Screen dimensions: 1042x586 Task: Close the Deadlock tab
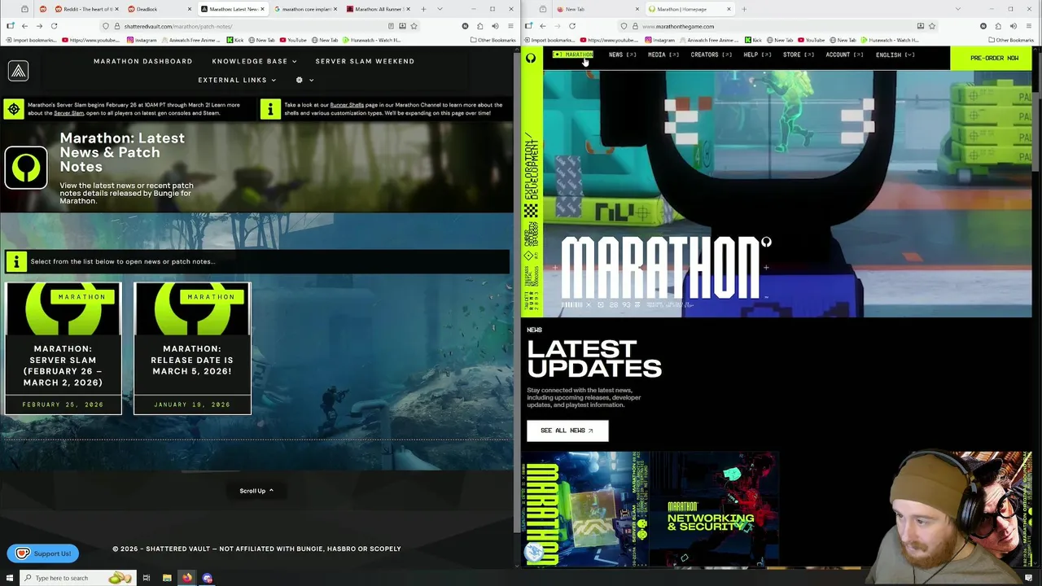(x=190, y=9)
